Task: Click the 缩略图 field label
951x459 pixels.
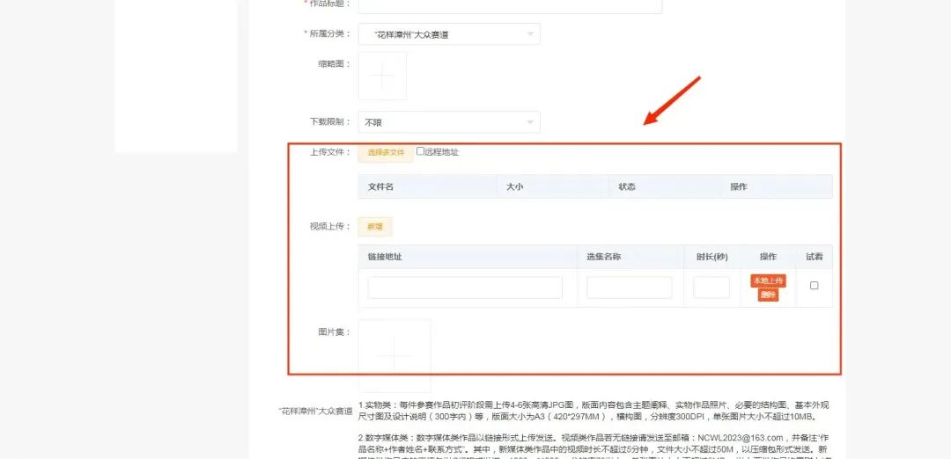Action: pos(335,64)
